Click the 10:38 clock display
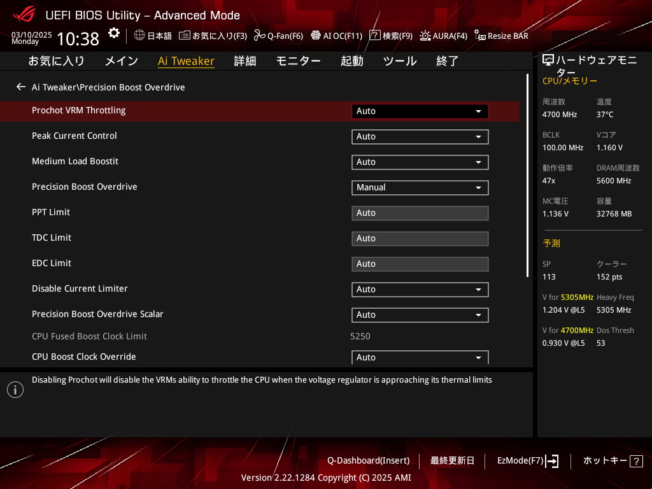Image resolution: width=652 pixels, height=489 pixels. (x=78, y=39)
